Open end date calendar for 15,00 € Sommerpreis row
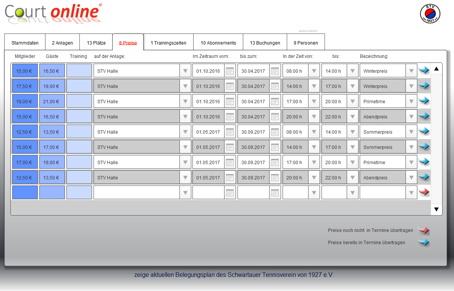 [x=275, y=147]
